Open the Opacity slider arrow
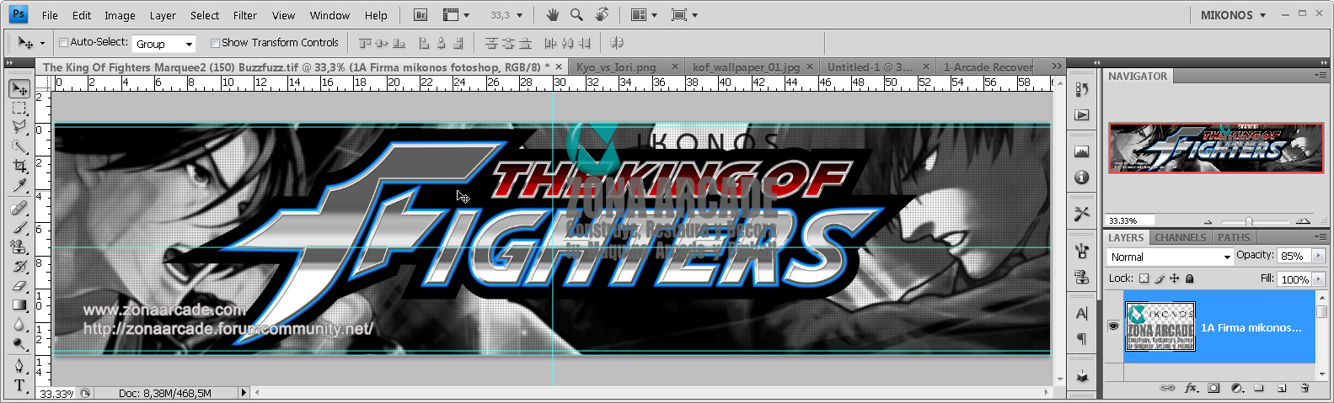Viewport: 1334px width, 403px height. (1319, 256)
